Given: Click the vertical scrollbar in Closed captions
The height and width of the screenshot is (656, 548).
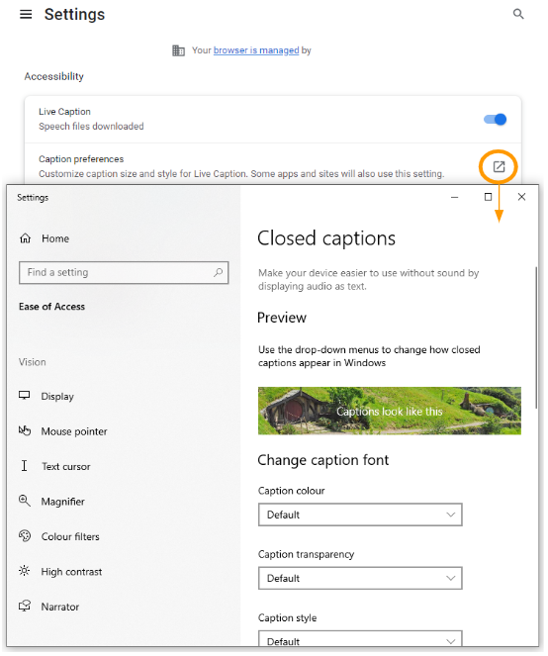Looking at the screenshot, I should (536, 337).
